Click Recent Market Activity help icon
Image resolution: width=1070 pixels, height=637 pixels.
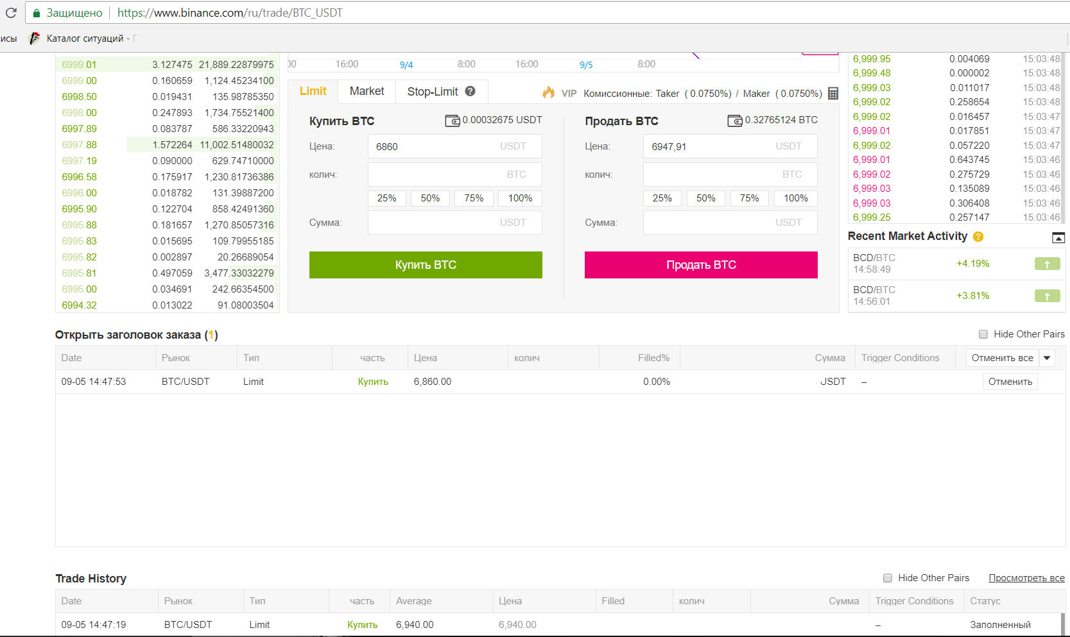tap(978, 237)
